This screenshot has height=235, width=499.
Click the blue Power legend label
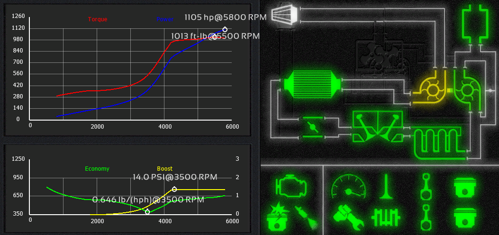pyautogui.click(x=165, y=19)
